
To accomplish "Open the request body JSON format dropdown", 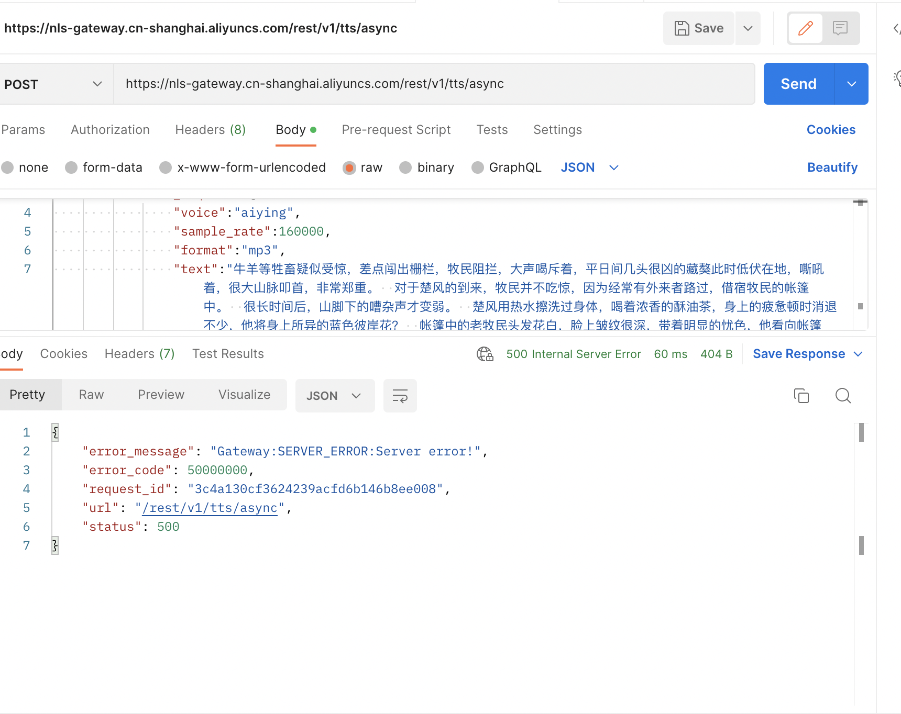I will [x=590, y=168].
